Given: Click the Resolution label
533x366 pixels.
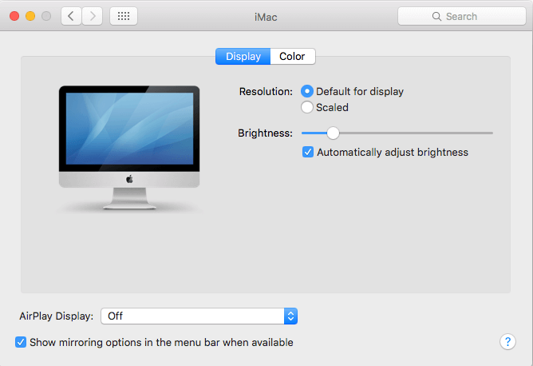Looking at the screenshot, I should click(x=266, y=92).
